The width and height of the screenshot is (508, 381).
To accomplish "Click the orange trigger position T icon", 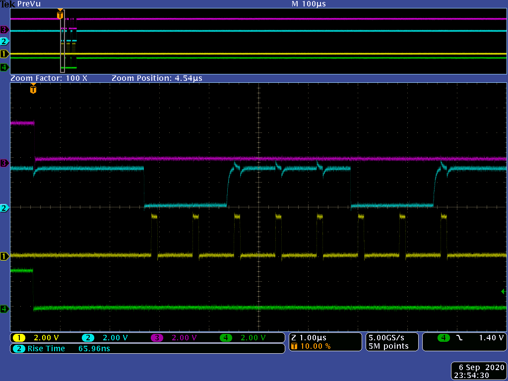I will [294, 346].
